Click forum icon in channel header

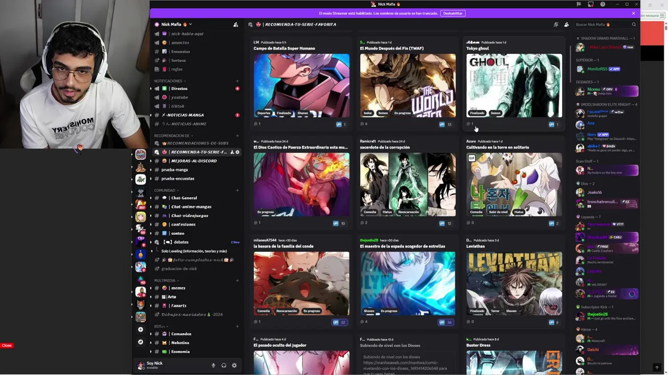click(250, 24)
